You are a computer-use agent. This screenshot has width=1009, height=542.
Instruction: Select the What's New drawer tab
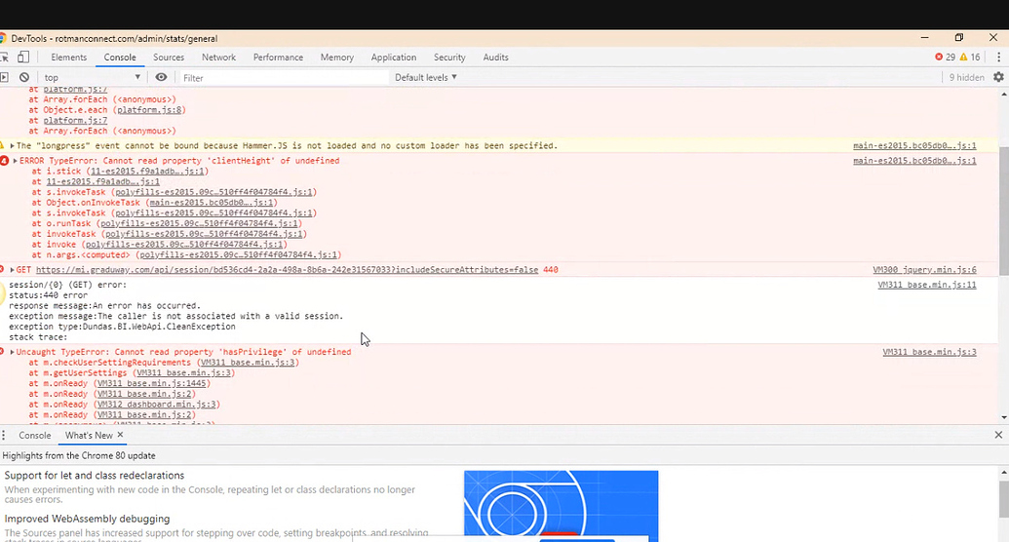coord(89,435)
